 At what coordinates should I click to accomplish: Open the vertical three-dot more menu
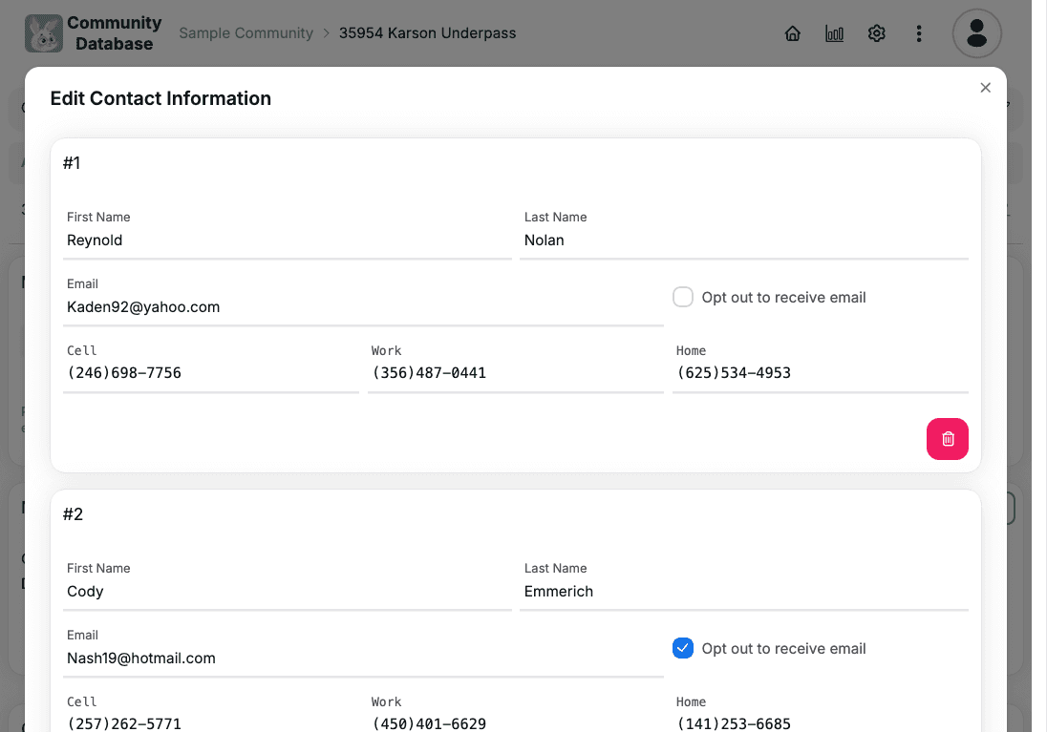coord(919,33)
